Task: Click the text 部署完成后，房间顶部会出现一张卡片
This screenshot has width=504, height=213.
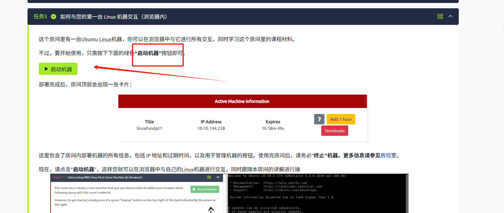Action: [85, 85]
